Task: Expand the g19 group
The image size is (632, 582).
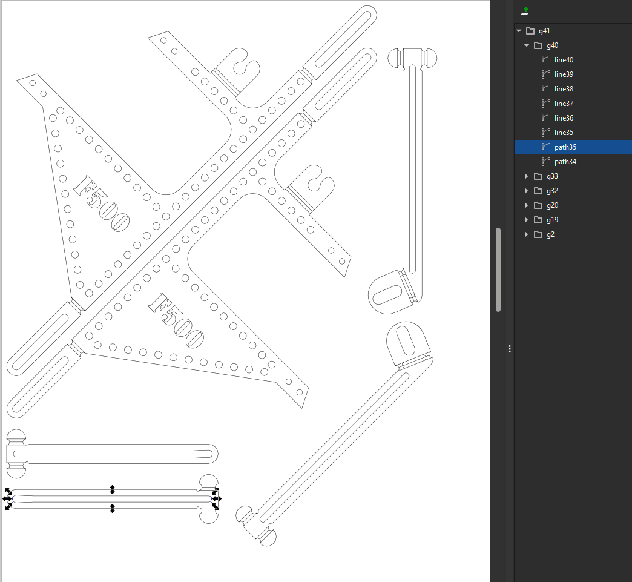Action: (x=527, y=220)
